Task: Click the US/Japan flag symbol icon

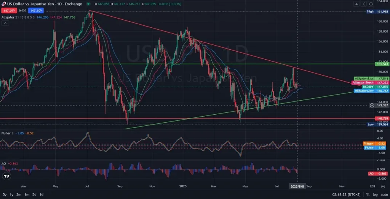Action: point(4,4)
